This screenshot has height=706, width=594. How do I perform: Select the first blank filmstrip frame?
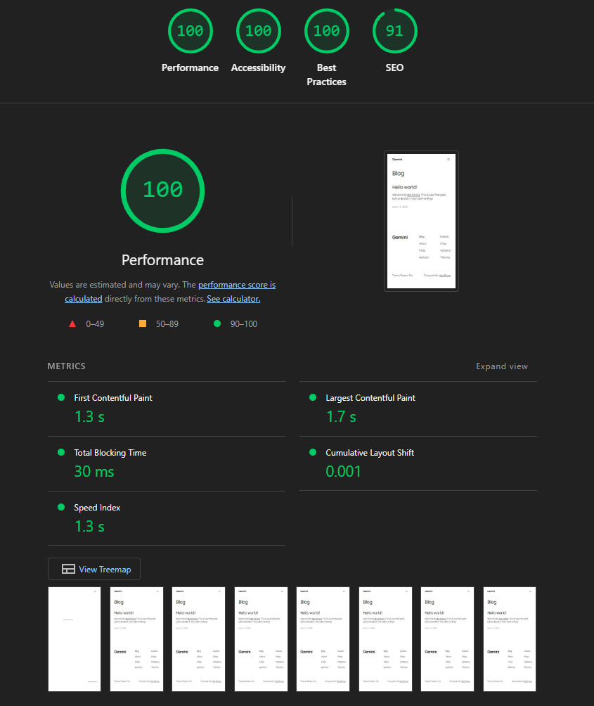tap(75, 639)
